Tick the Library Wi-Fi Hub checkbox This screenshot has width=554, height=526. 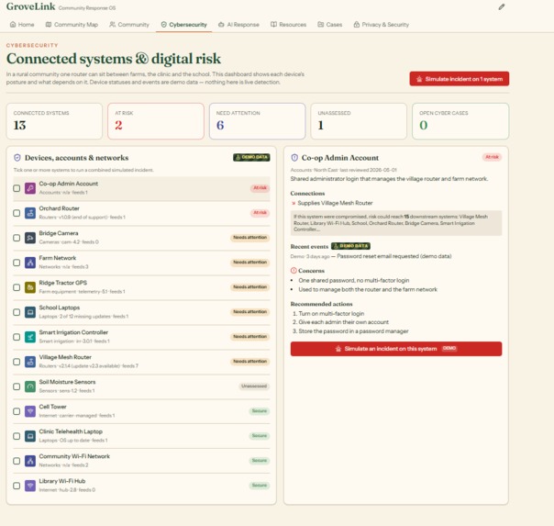coord(17,486)
